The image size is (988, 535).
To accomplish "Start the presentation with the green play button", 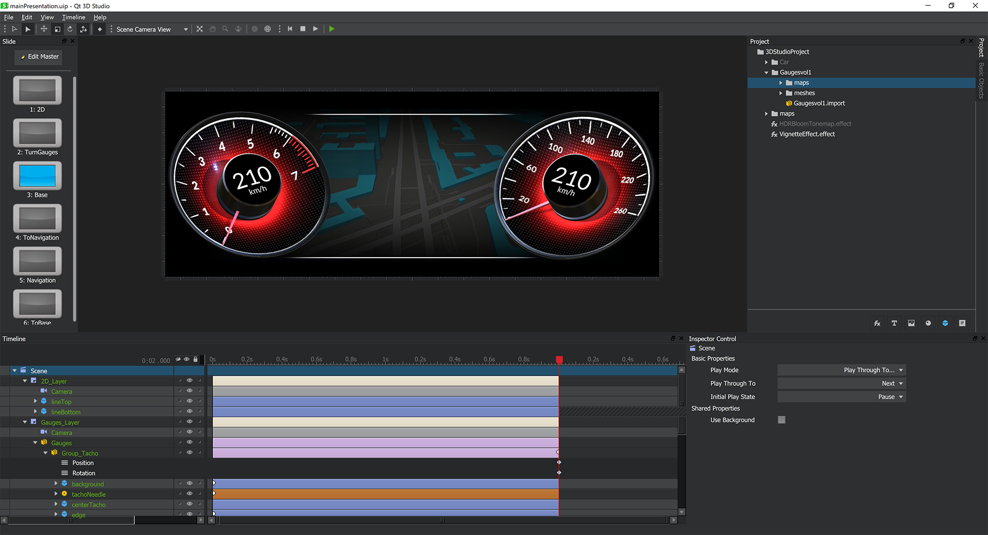I will [332, 29].
